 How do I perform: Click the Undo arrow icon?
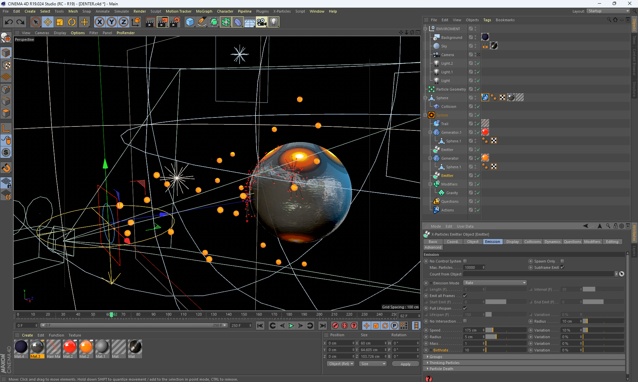point(9,22)
